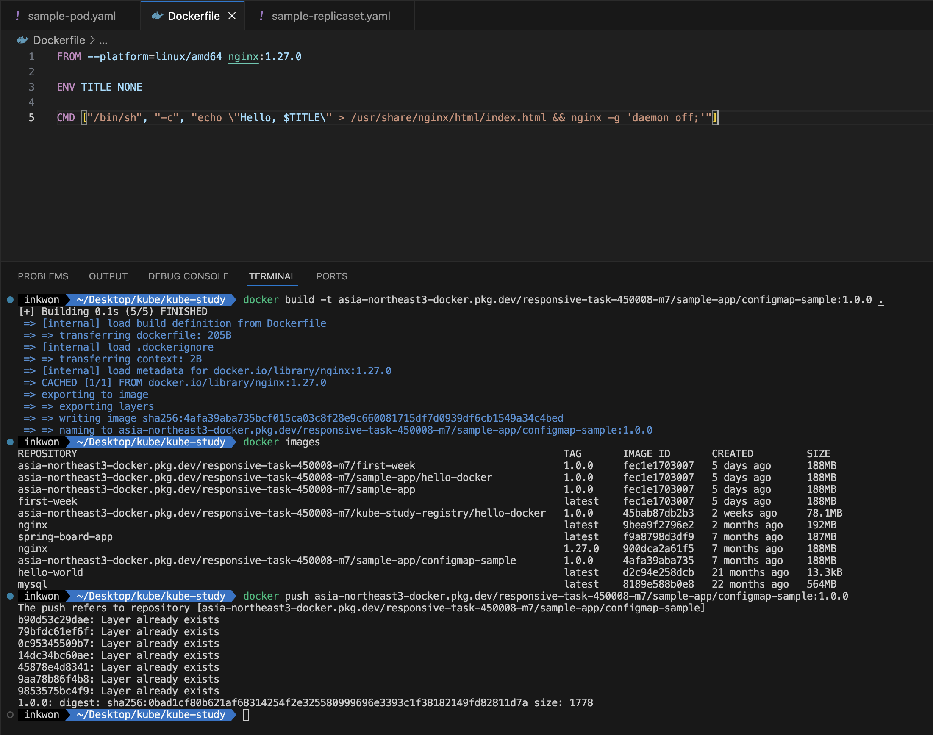933x735 pixels.
Task: Focus the terminal cursor at the final prompt
Action: [246, 715]
